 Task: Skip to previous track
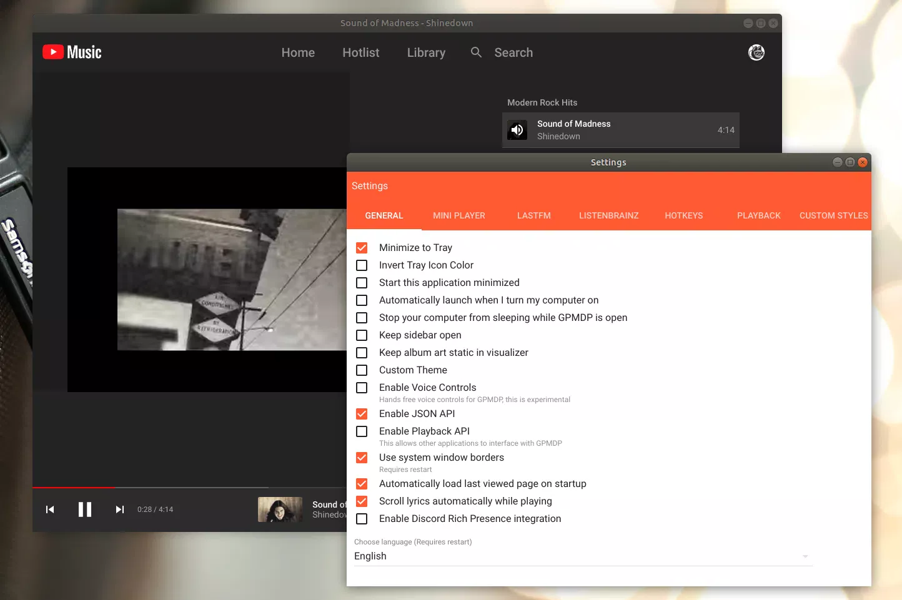(50, 509)
